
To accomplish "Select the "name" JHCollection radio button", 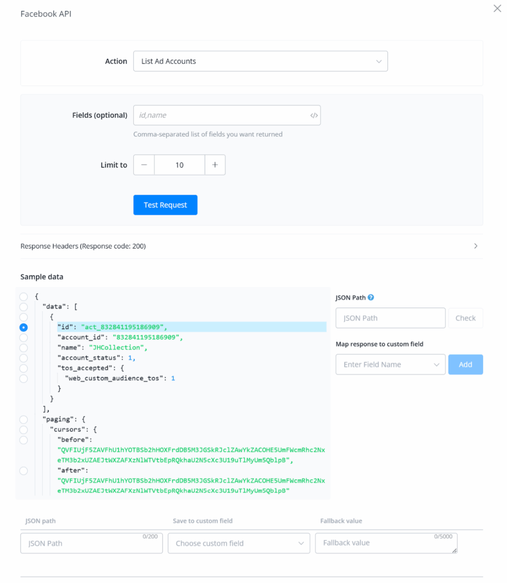I will (x=23, y=348).
